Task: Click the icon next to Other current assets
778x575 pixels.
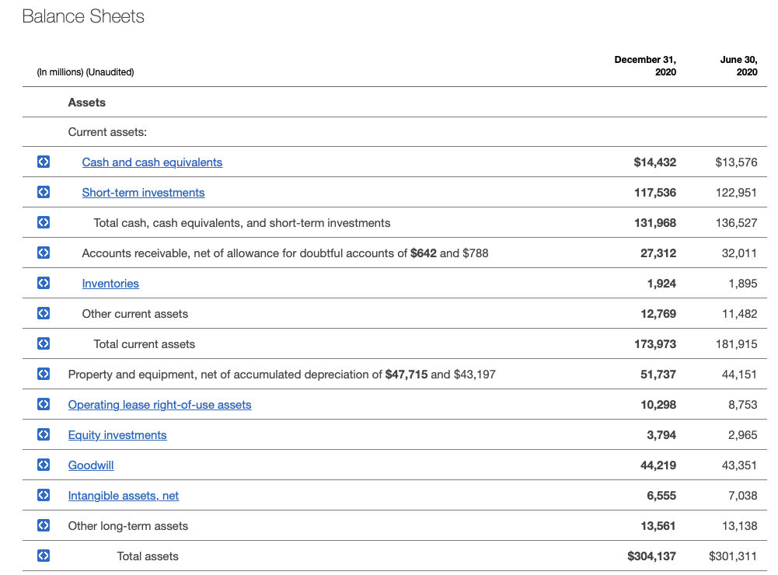Action: [44, 314]
